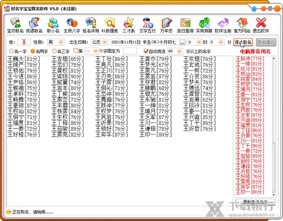Open the fixed character position dropdown
This screenshot has width=283, height=221.
click(95, 51)
